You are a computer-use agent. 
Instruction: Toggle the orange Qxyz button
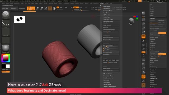pyautogui.click(x=143, y=52)
